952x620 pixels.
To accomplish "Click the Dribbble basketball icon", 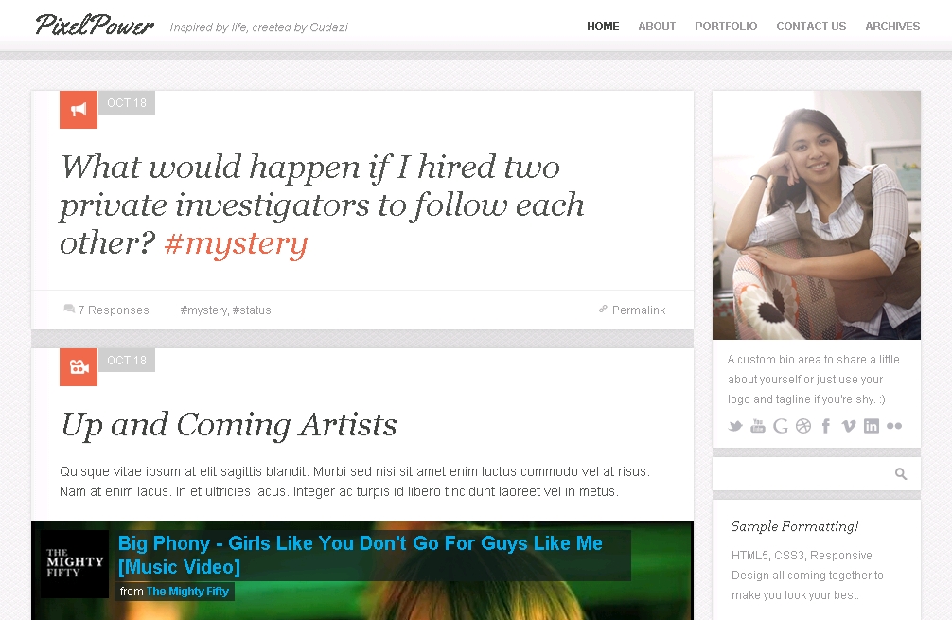I will click(x=803, y=426).
